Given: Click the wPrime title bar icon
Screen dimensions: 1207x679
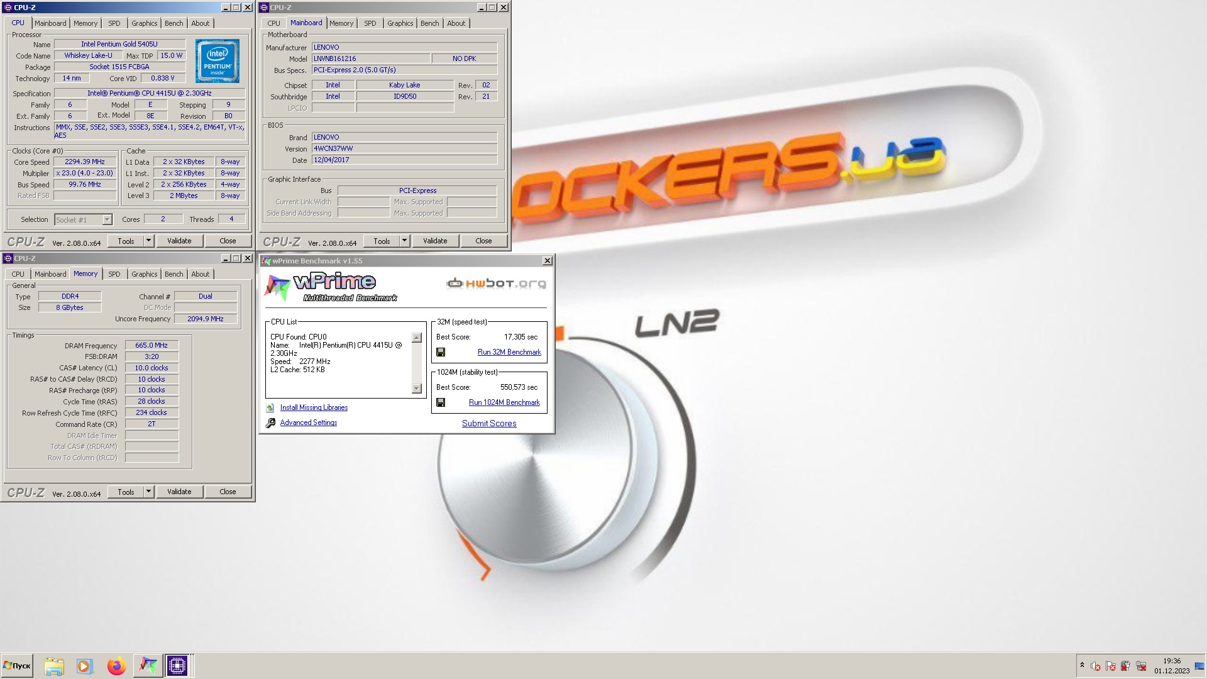Looking at the screenshot, I should [x=266, y=261].
